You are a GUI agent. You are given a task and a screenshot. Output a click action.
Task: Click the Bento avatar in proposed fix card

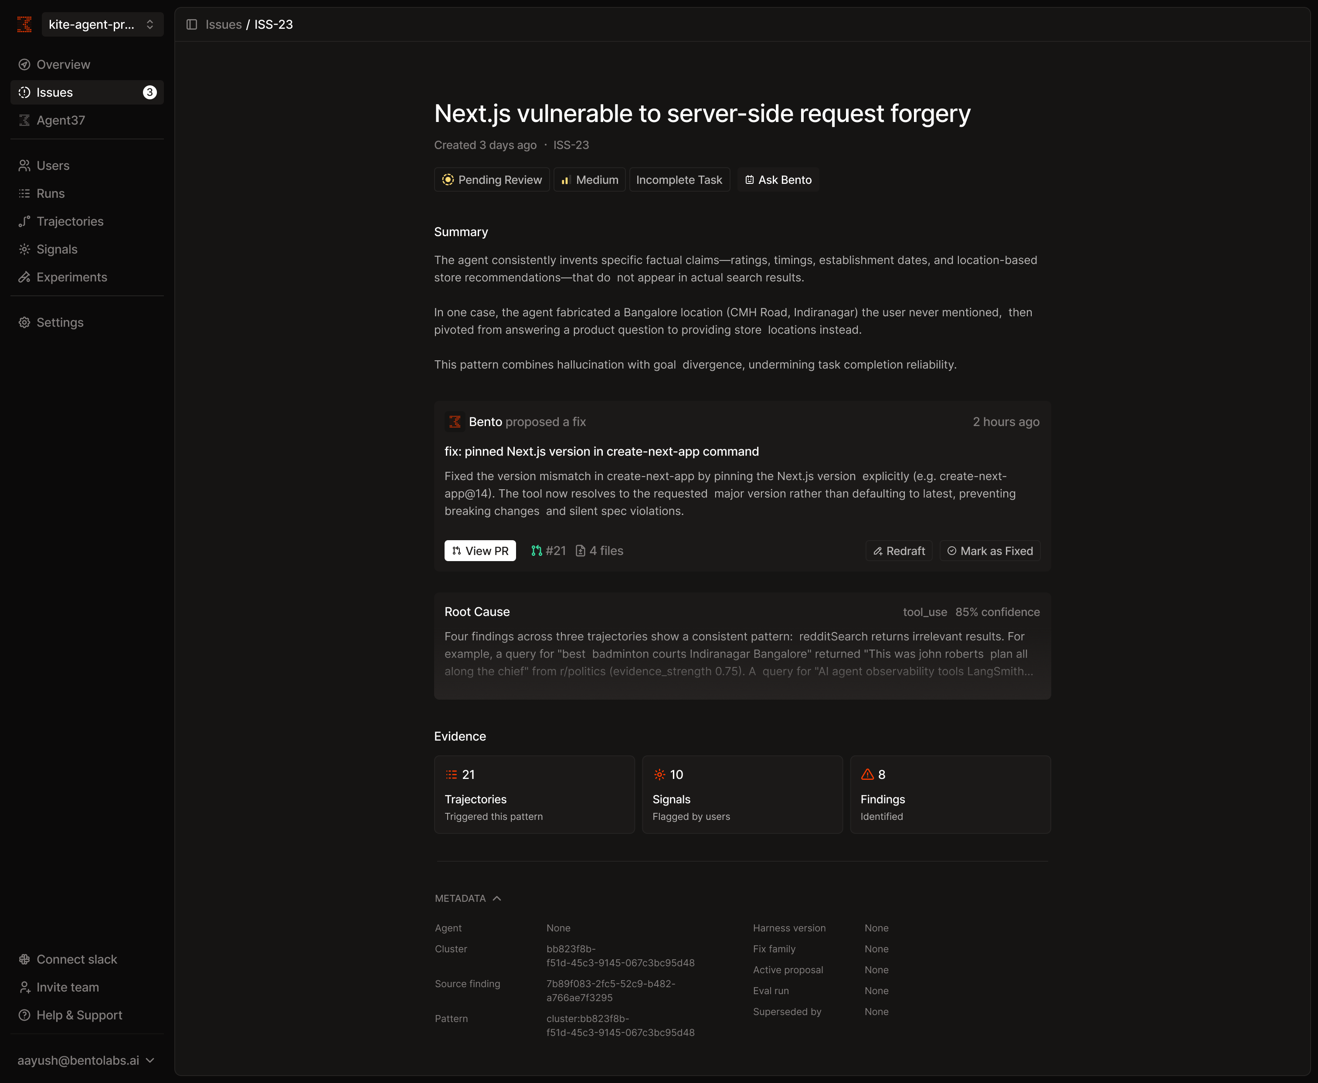(455, 422)
